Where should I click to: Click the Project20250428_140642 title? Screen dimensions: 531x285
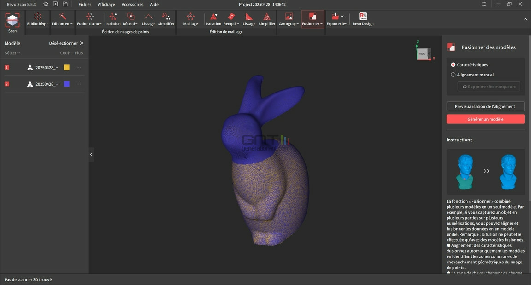[262, 5]
